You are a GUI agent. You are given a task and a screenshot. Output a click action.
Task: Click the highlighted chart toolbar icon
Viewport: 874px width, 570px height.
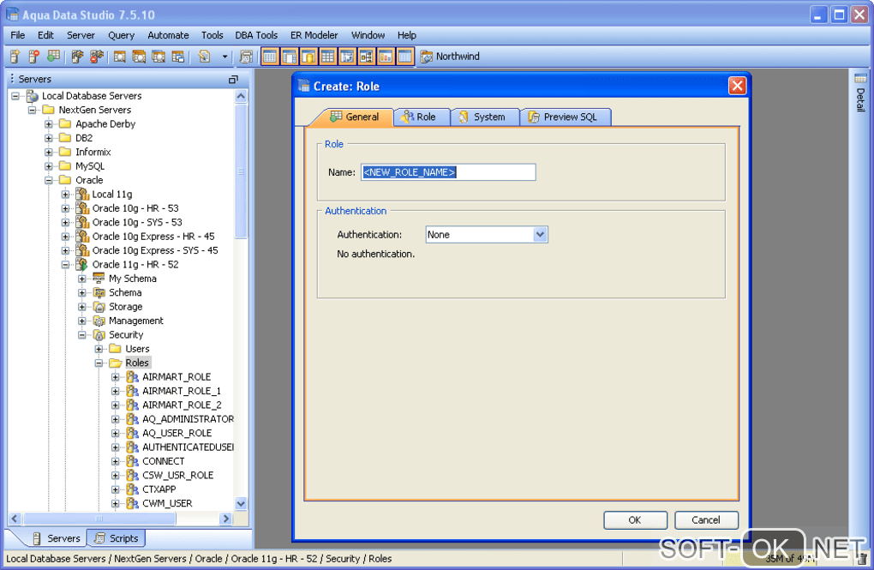coord(386,57)
